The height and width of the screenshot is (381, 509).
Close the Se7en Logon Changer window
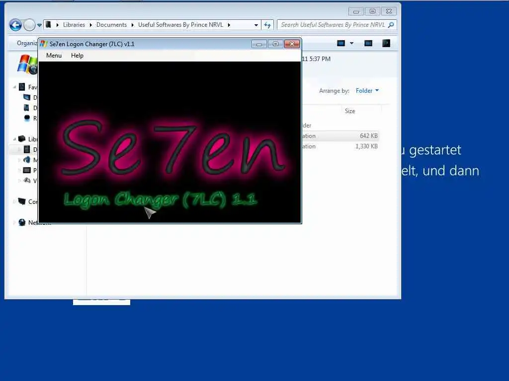[292, 44]
